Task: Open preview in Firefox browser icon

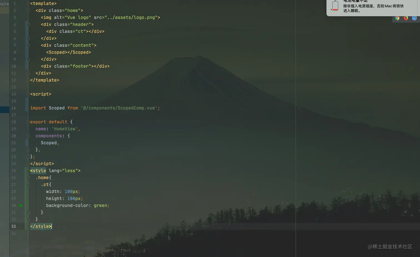Action: 406,18
